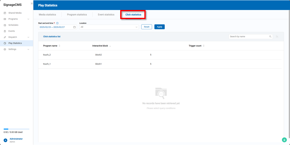Viewport: 290px width, 145px height.
Task: Click the info icon beside Start and end time
Action: [57, 23]
